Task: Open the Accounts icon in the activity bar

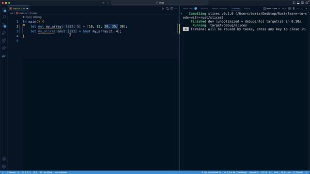Action: 4,159
